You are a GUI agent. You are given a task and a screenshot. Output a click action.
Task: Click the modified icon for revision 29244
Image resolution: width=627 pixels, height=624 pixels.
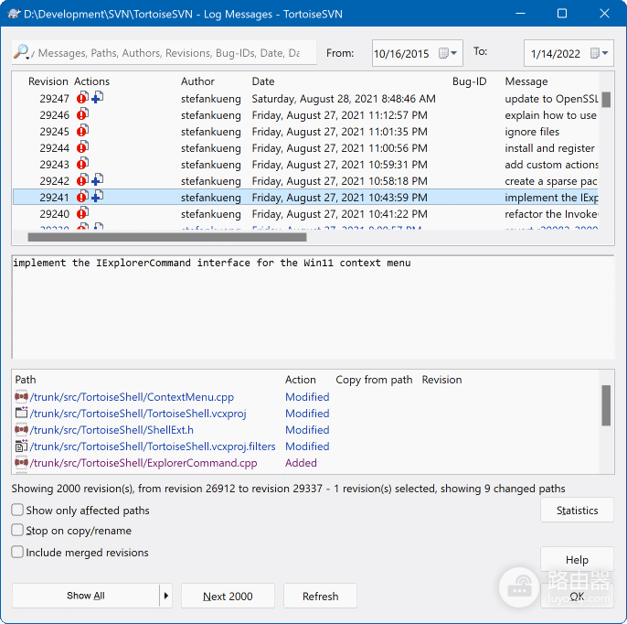click(x=82, y=147)
